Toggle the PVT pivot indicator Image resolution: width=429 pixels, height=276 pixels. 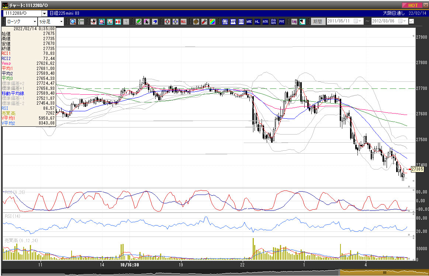click(x=282, y=22)
